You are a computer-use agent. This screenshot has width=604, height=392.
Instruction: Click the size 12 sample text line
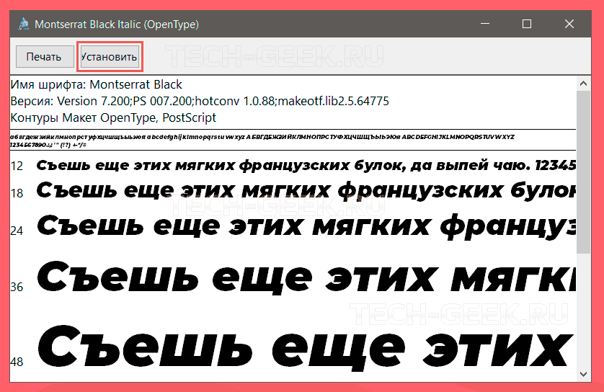pyautogui.click(x=306, y=165)
